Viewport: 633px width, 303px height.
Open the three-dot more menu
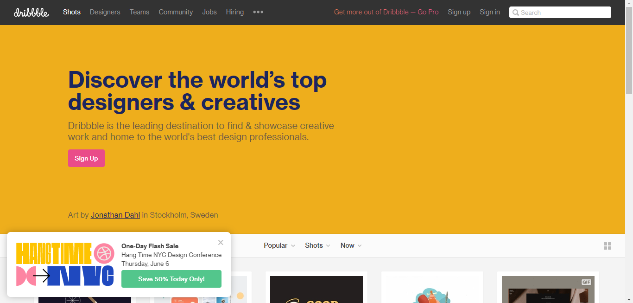[x=258, y=12]
